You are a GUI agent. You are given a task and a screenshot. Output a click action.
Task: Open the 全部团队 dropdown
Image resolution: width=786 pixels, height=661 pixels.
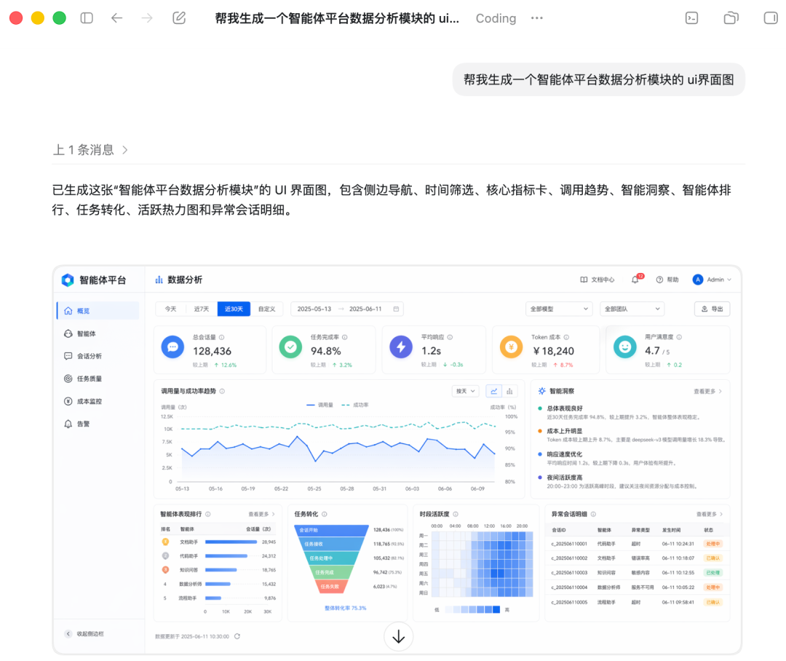632,309
